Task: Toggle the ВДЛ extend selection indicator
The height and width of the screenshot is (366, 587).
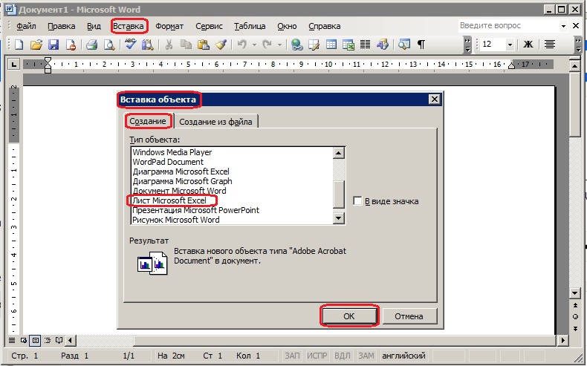Action: pos(342,355)
